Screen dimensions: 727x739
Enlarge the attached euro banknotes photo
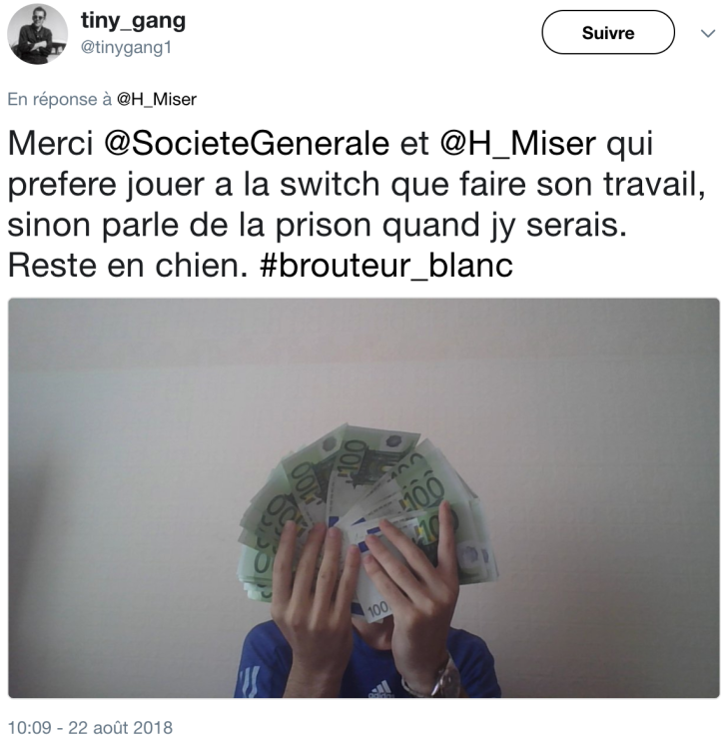(363, 497)
